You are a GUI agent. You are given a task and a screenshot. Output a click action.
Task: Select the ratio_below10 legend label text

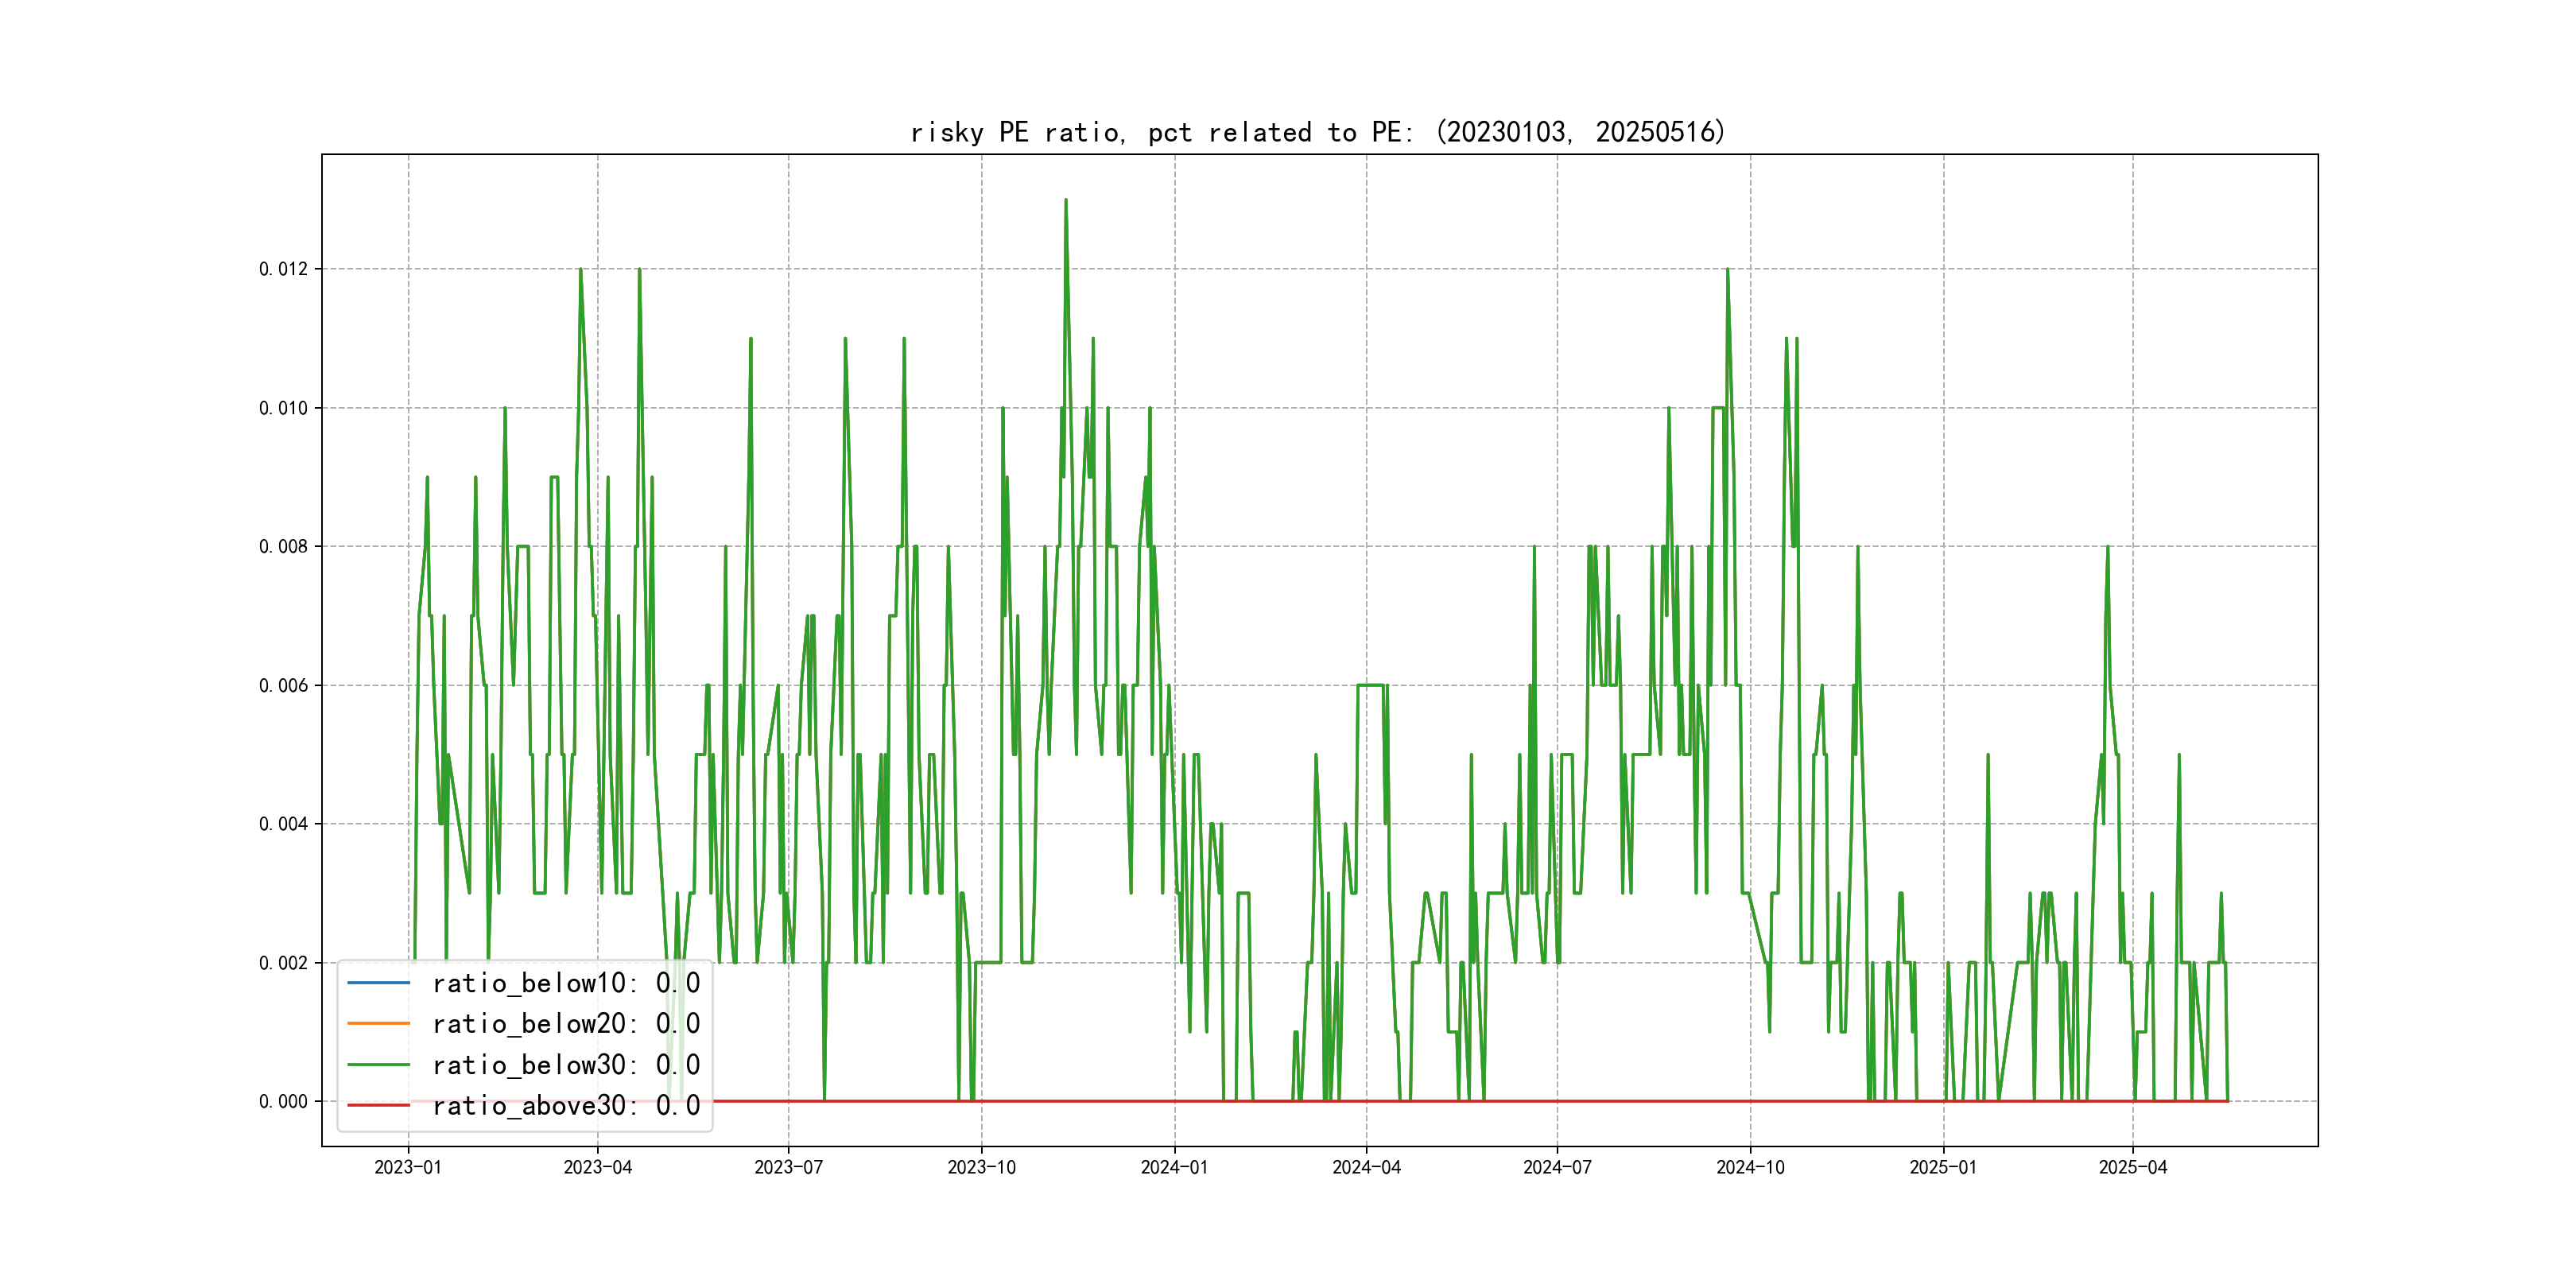pyautogui.click(x=565, y=983)
